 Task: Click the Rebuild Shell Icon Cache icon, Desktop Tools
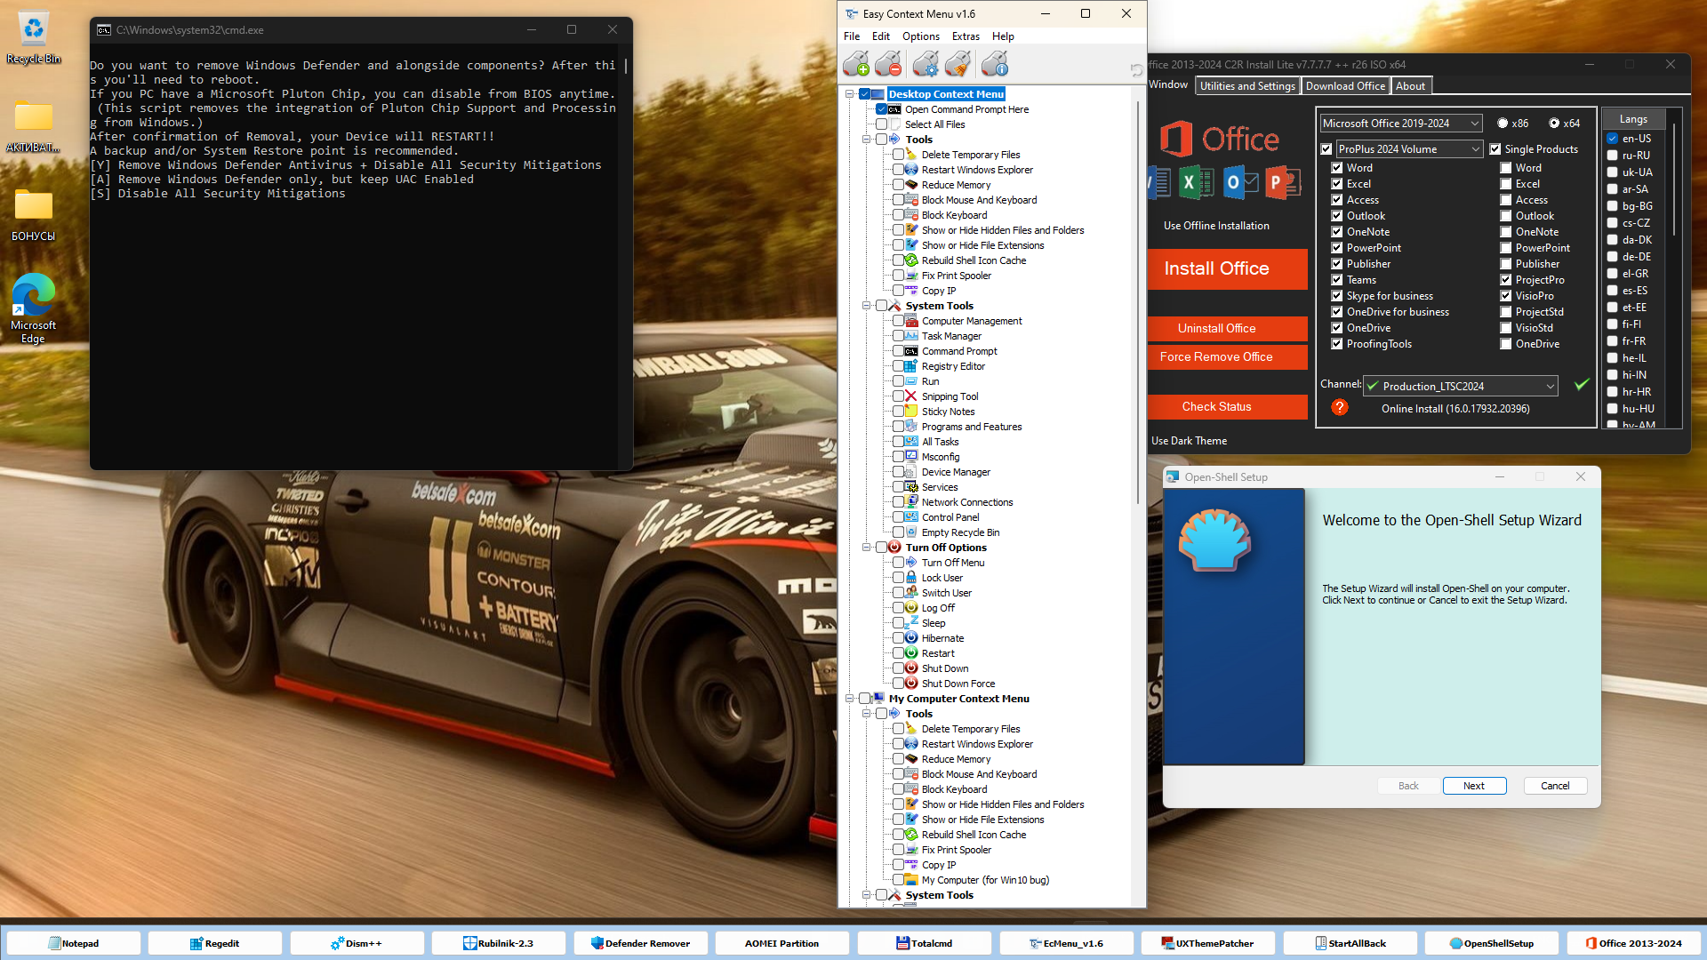[x=911, y=260]
